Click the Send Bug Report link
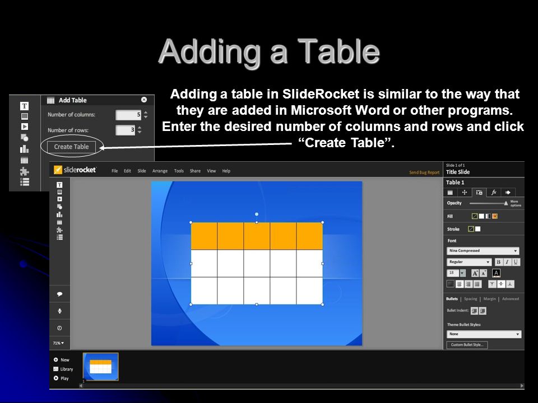 point(424,172)
